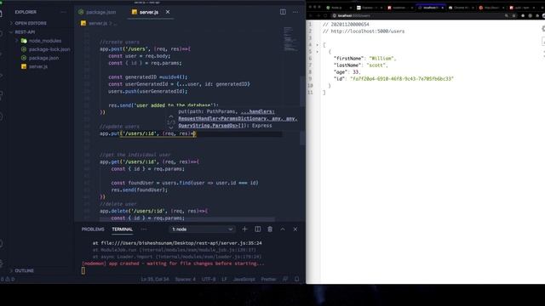
Task: Click Prettier status bar item
Action: 269,280
